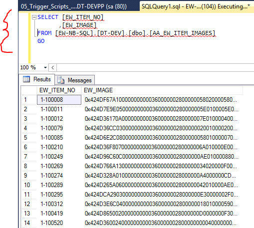Screen dimensions: 254x228
Task: Click the GO statement
Action: point(41,41)
